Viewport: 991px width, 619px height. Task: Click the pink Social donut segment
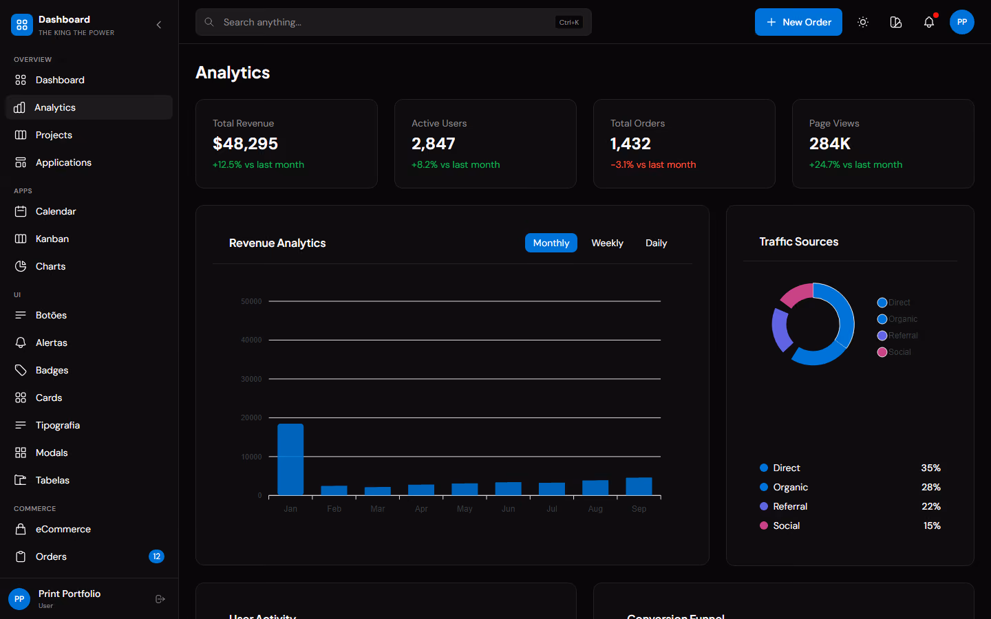[797, 294]
